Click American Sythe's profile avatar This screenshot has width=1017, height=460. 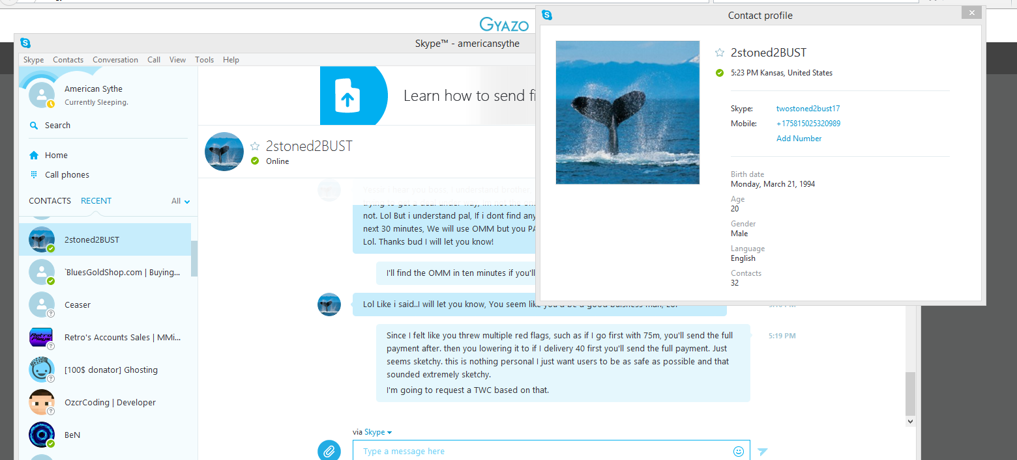(x=42, y=95)
